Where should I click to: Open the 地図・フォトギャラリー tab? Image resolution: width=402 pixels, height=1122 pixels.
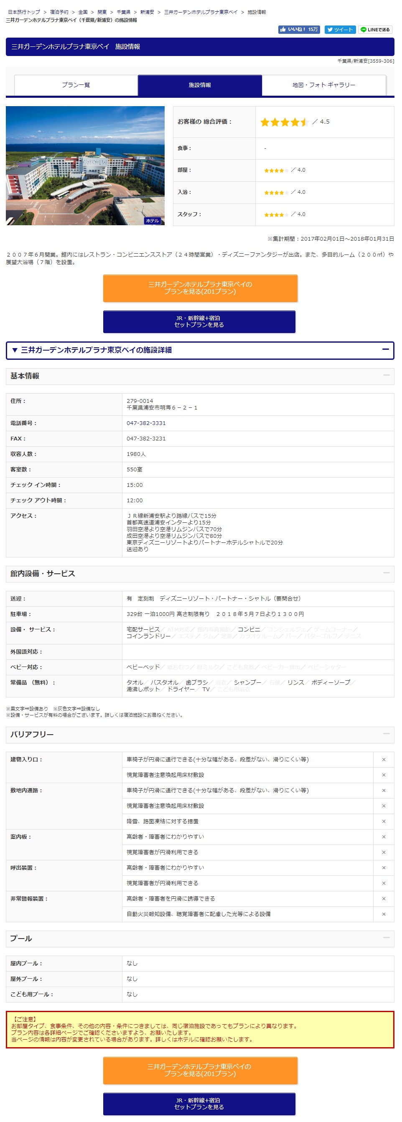click(x=323, y=85)
